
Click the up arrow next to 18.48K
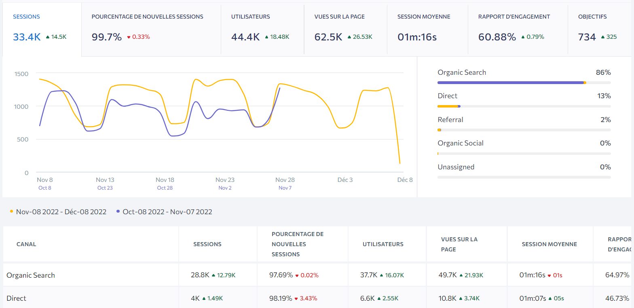tap(266, 37)
